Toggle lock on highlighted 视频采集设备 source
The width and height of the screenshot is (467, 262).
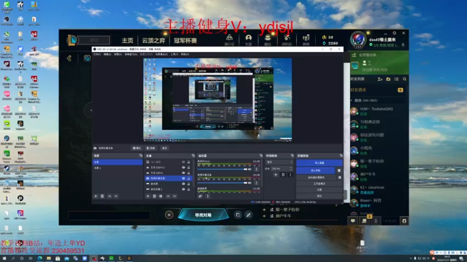189,178
